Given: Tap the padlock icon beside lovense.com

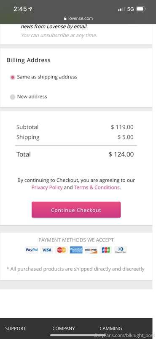Looking at the screenshot, I should [65, 19].
